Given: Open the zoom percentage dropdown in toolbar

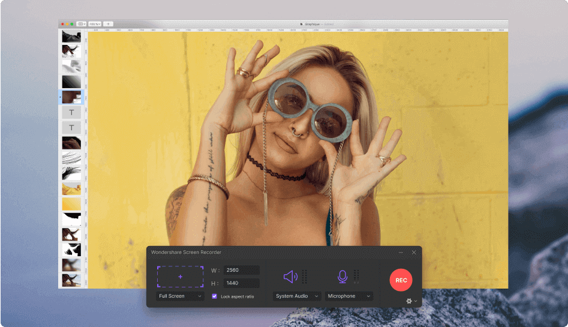Looking at the screenshot, I should click(x=95, y=24).
